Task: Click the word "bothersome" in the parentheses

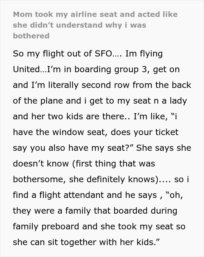Action: [x=38, y=180]
